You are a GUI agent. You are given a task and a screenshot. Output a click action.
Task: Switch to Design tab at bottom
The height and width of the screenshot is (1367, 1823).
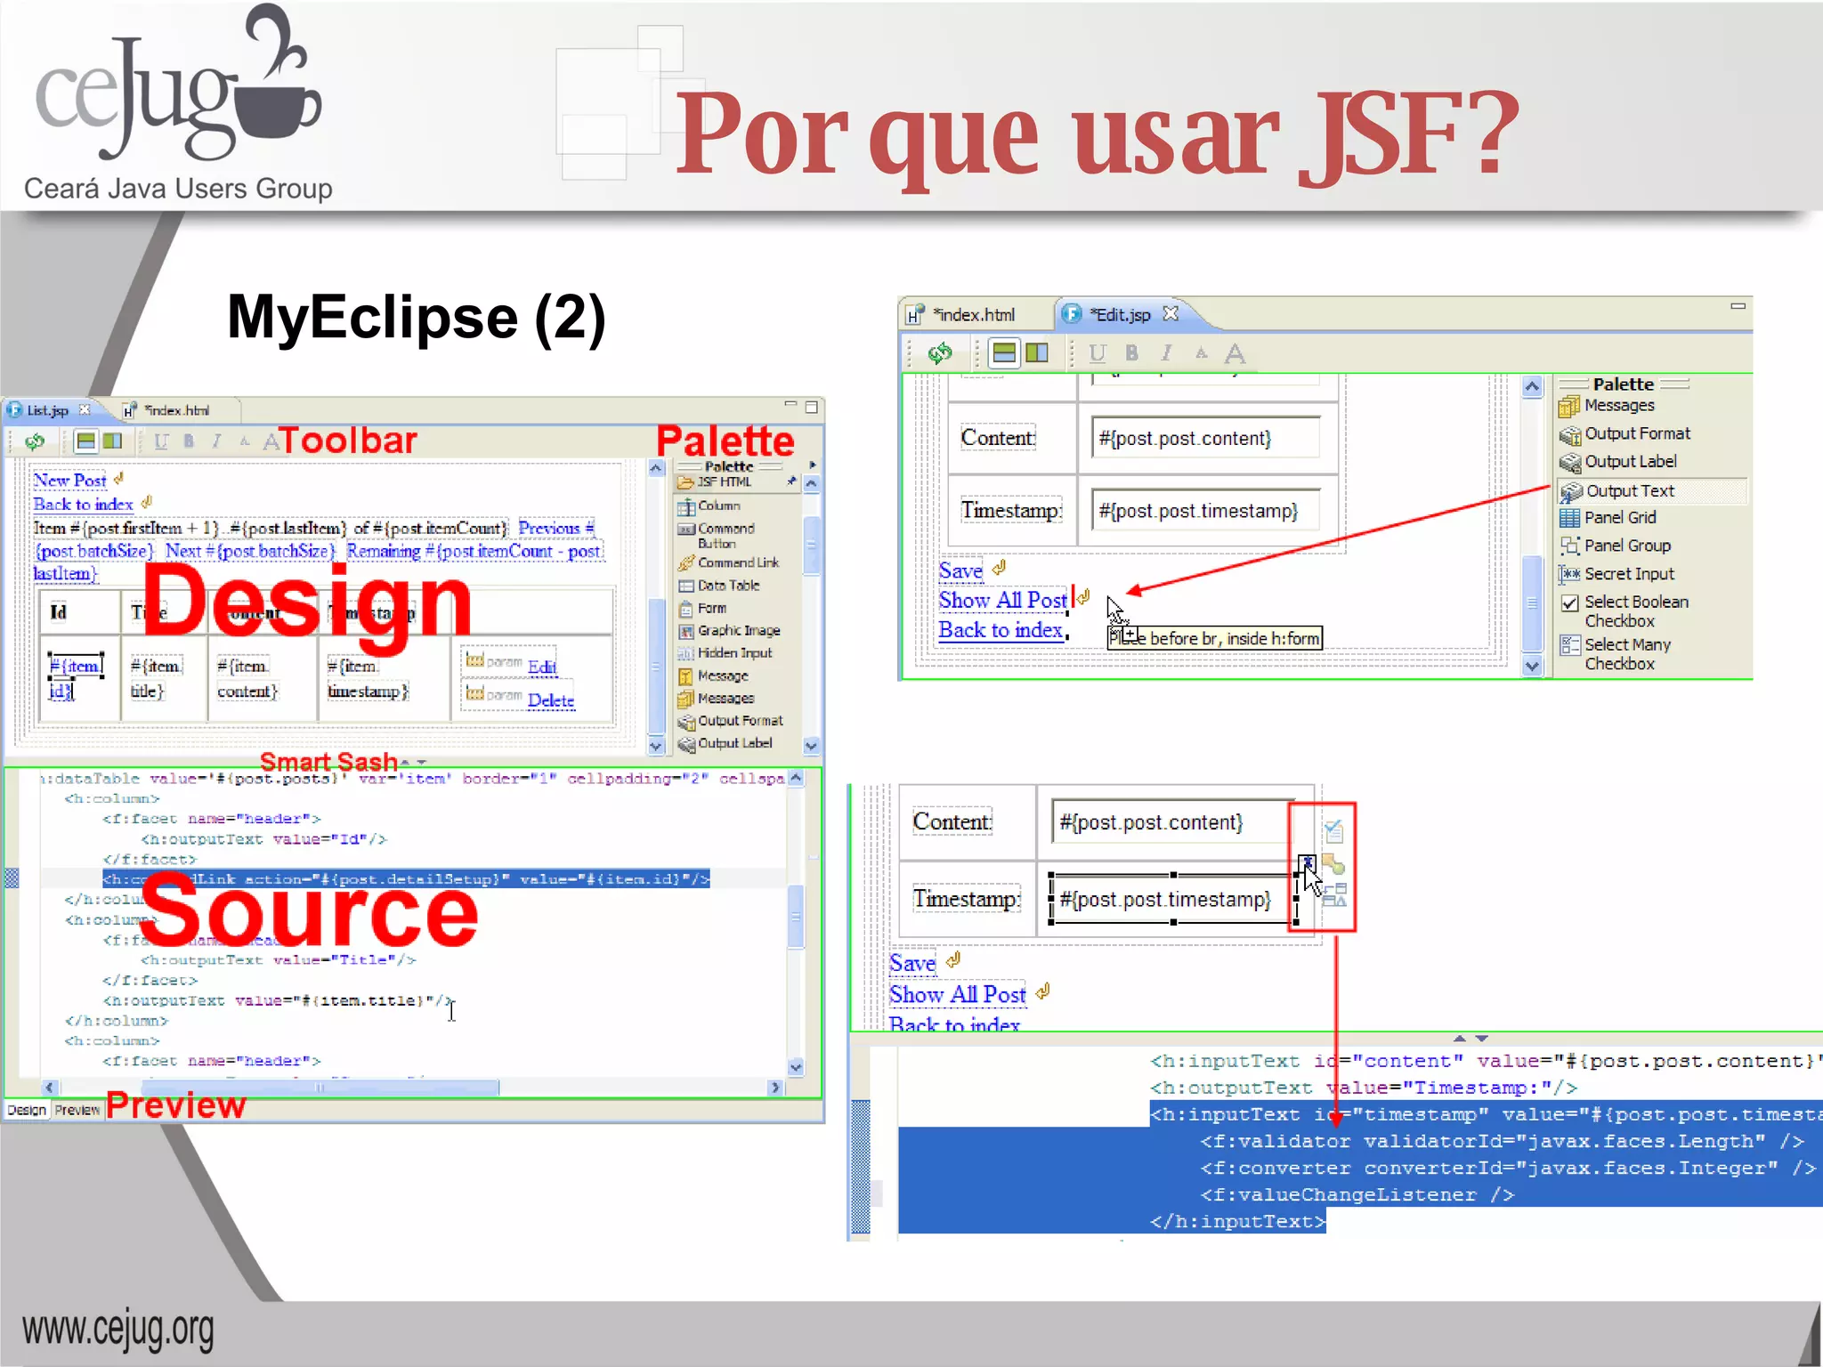coord(27,1111)
